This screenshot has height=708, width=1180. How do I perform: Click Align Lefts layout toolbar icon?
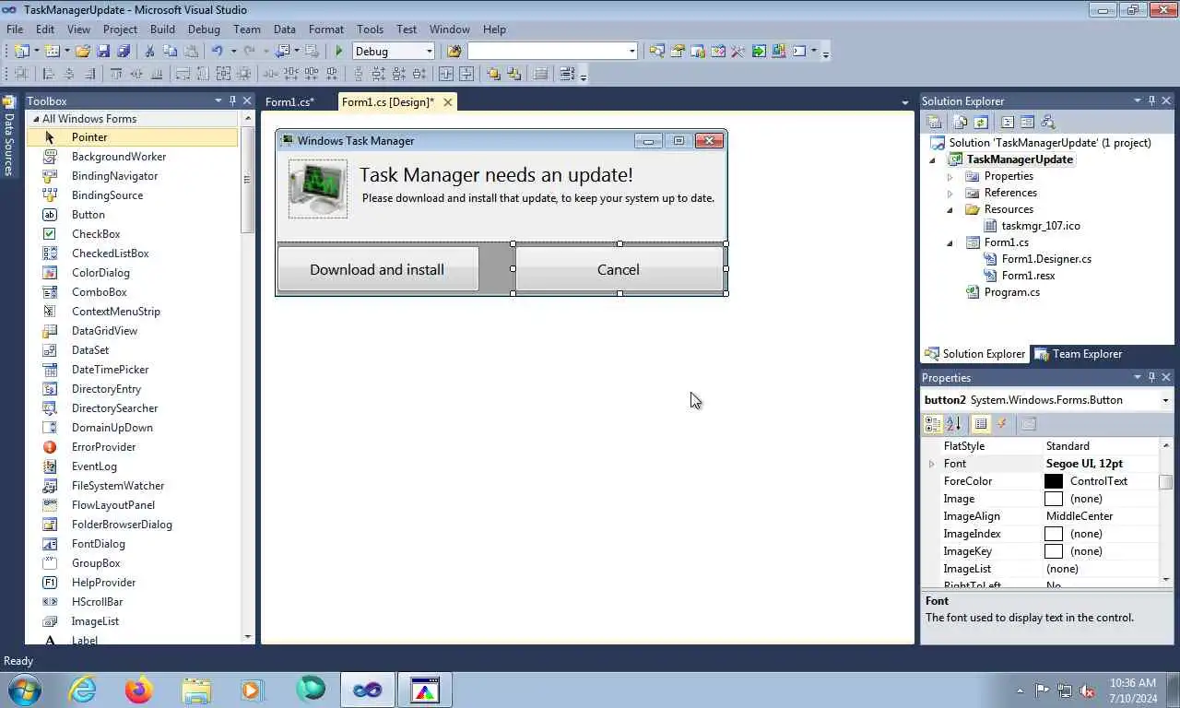pos(49,74)
